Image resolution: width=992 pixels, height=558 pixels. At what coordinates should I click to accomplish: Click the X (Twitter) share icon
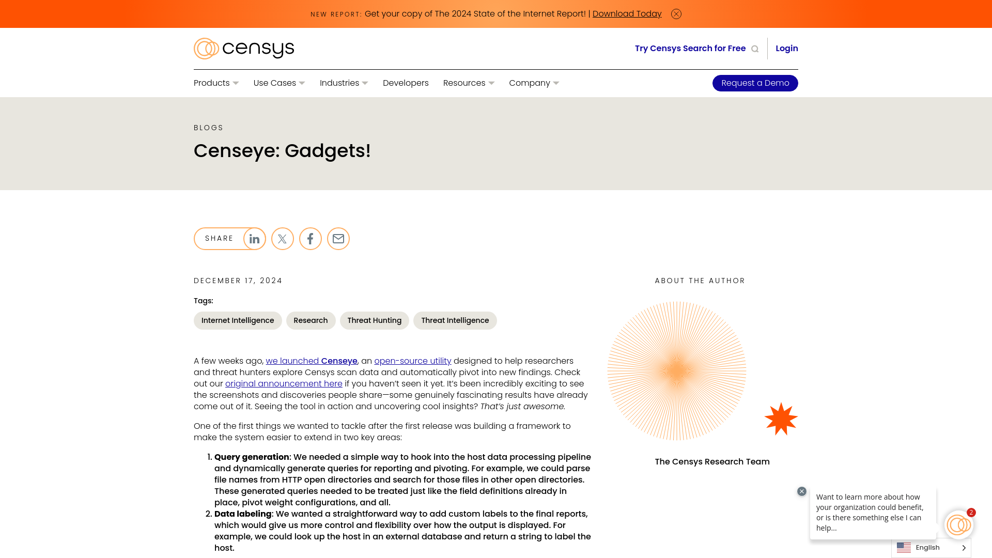click(x=282, y=239)
